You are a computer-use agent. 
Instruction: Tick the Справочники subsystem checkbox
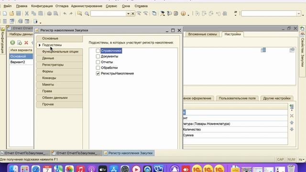click(x=98, y=51)
